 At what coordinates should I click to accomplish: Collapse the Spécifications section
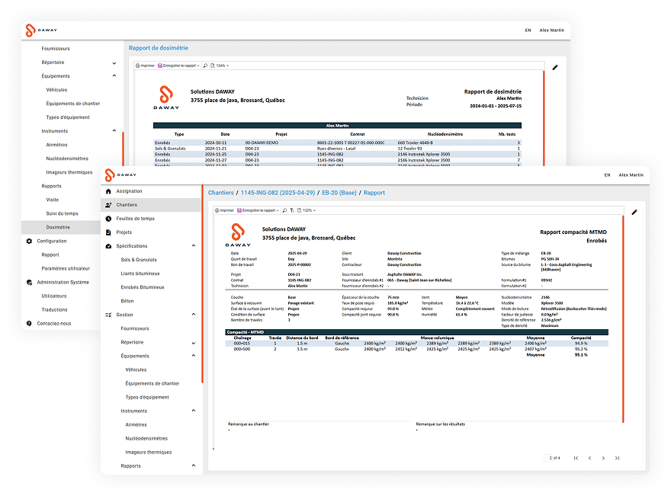[x=194, y=246]
